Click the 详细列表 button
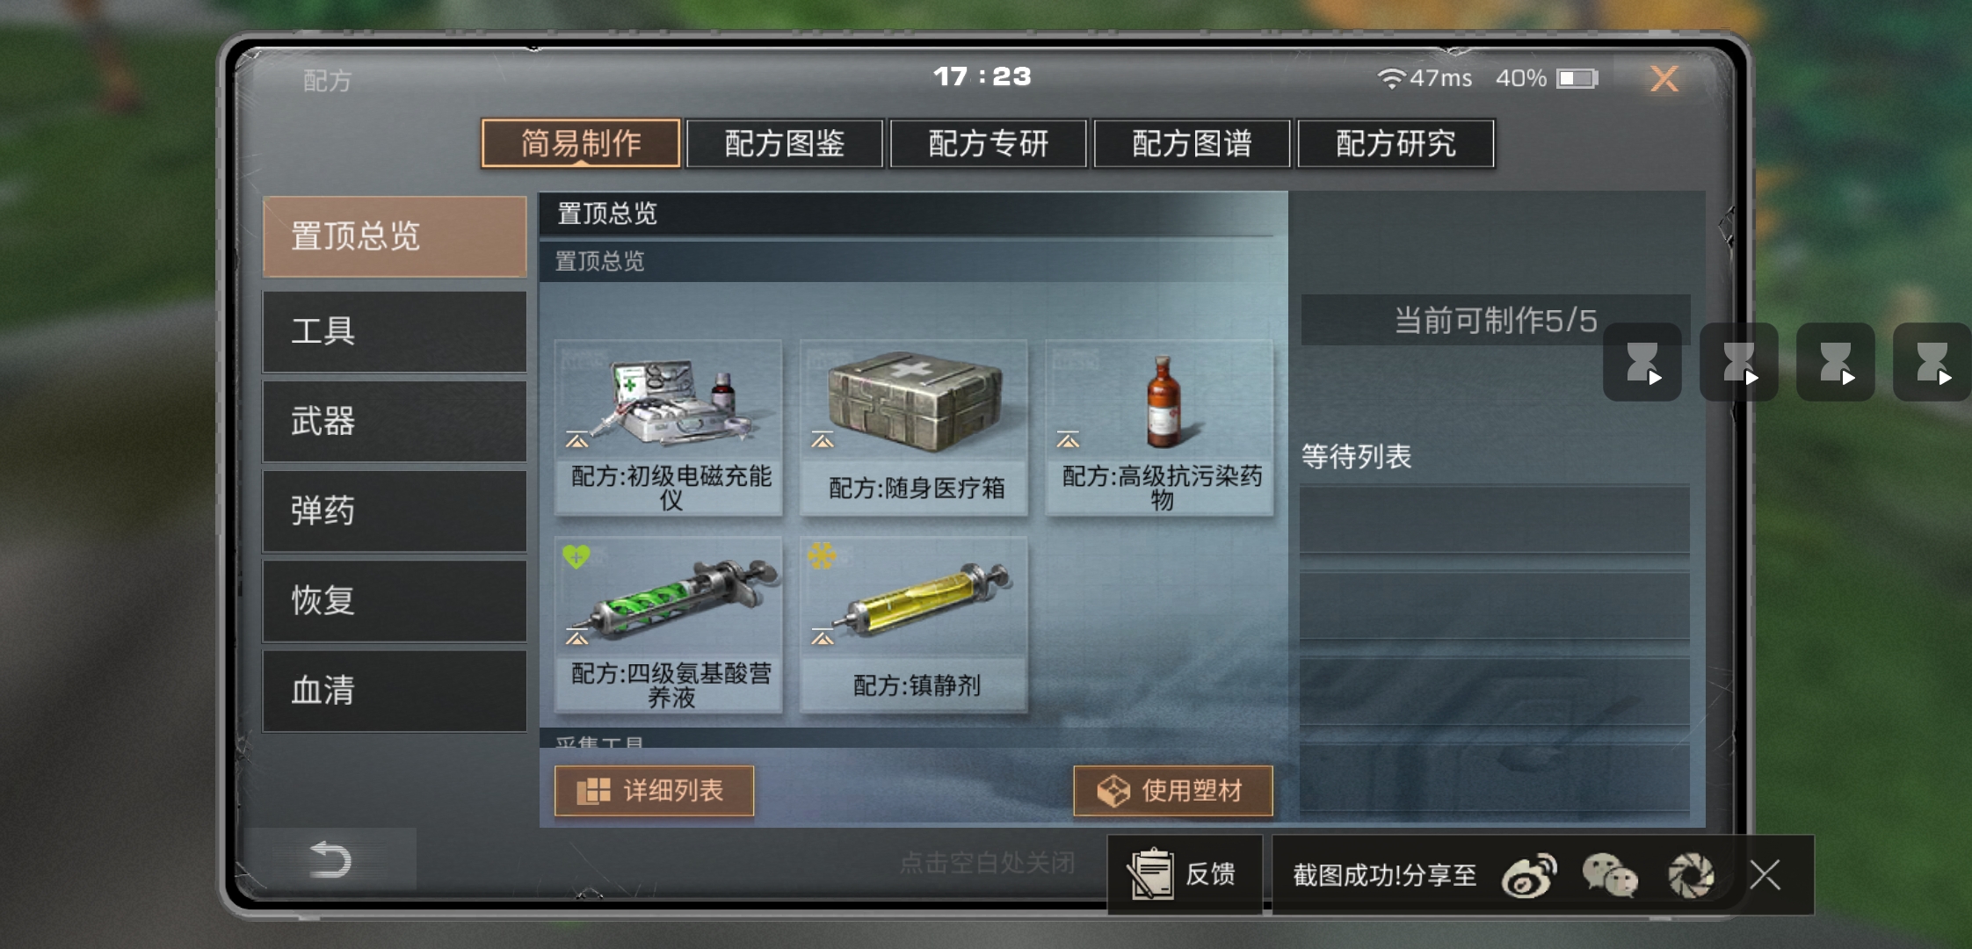The height and width of the screenshot is (949, 1972). click(x=654, y=791)
